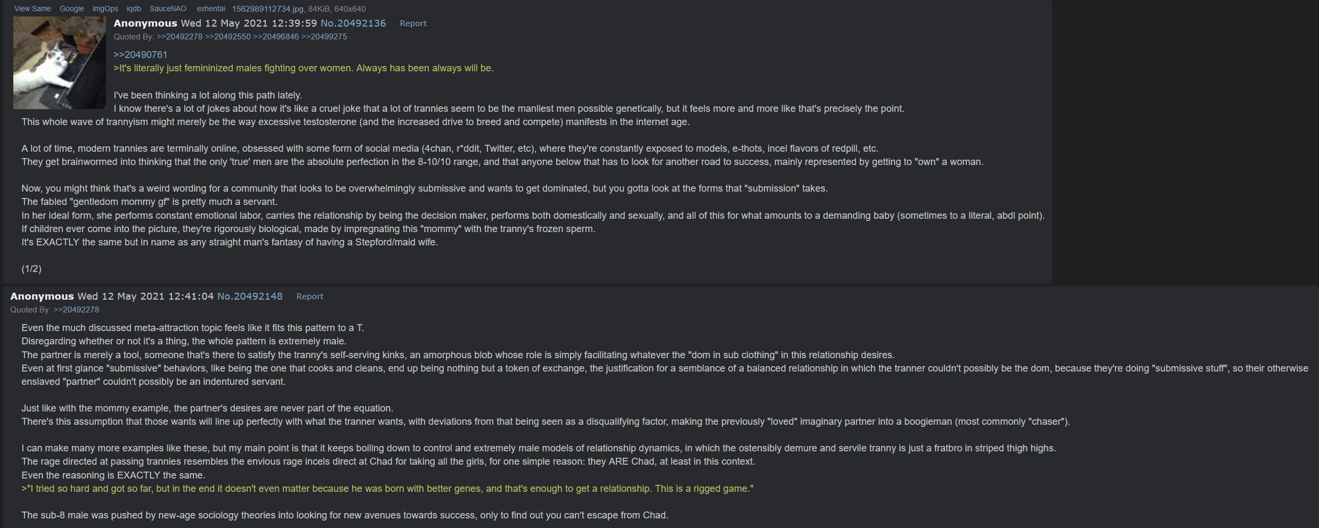Report post 20492148
Screen dimensions: 1319x528
[310, 296]
